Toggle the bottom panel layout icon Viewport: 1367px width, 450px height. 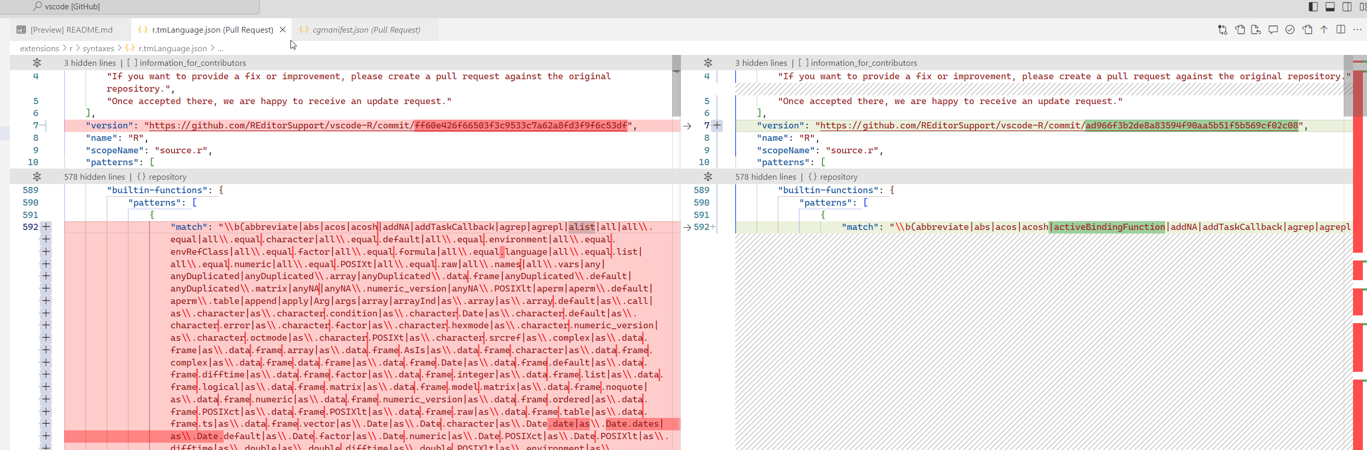[x=1330, y=7]
